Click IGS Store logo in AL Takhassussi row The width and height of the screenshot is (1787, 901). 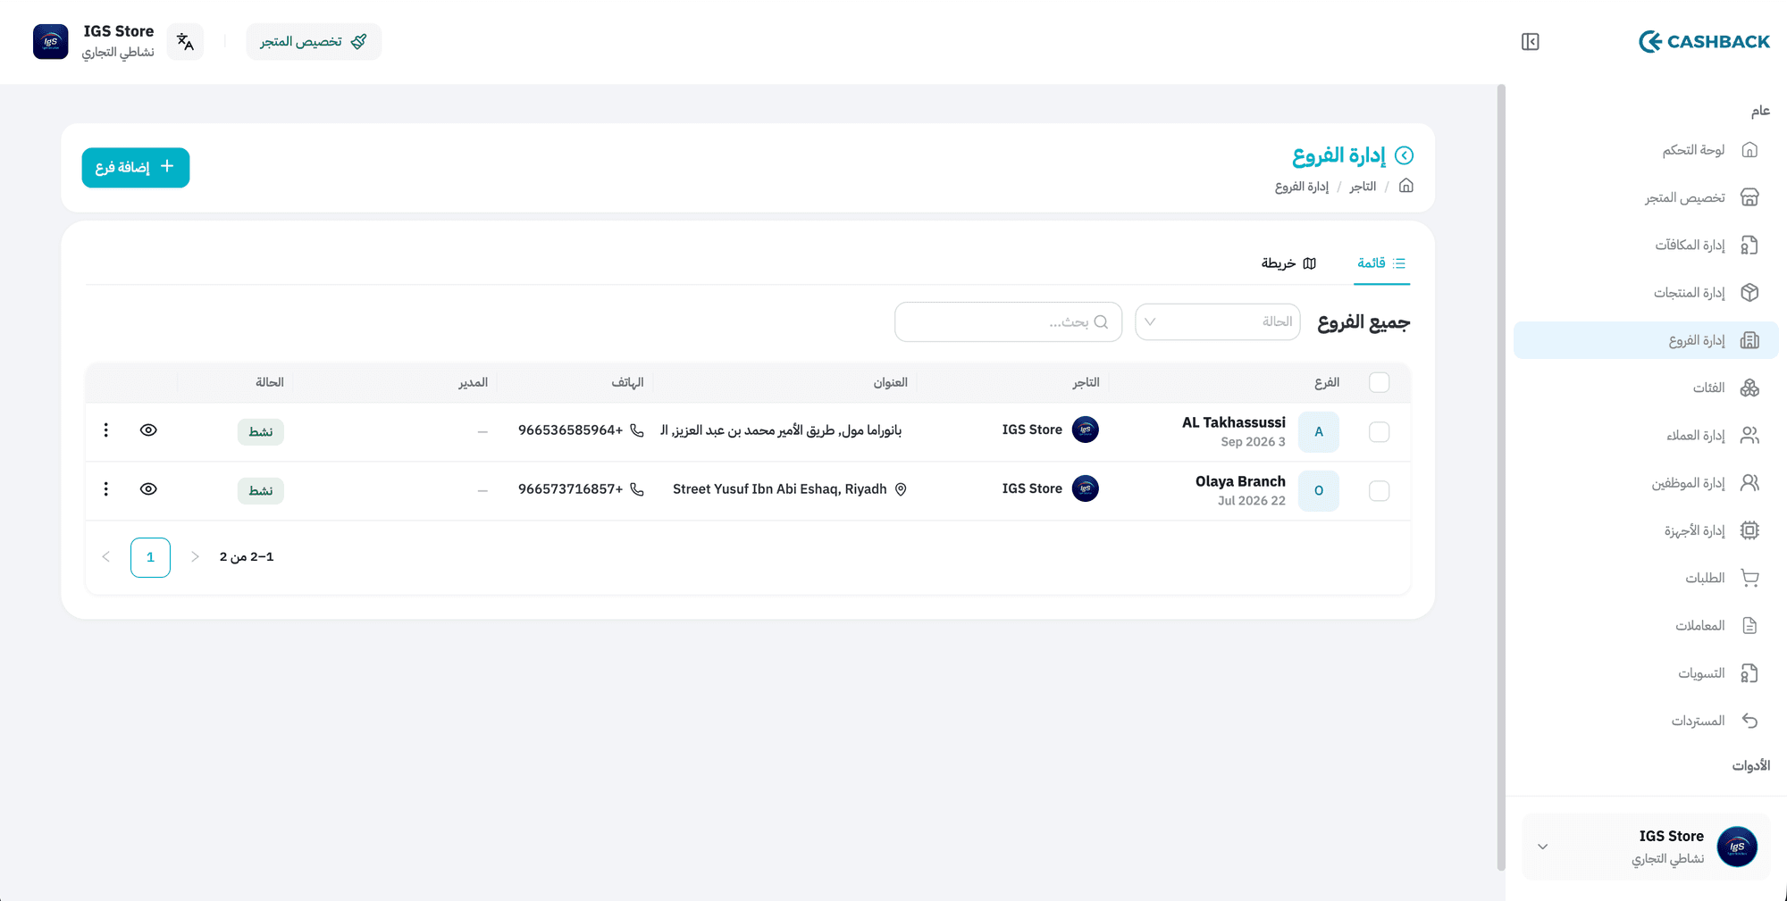tap(1086, 430)
